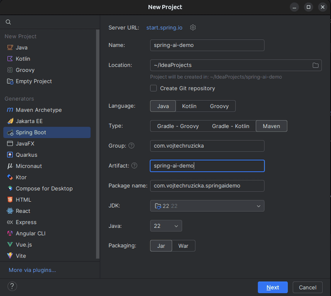
Task: Select Maven Archetype in generators list
Action: 38,110
